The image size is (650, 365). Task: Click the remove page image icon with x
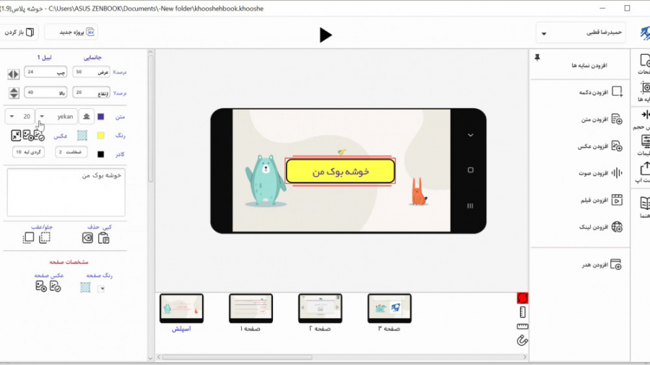tap(41, 286)
